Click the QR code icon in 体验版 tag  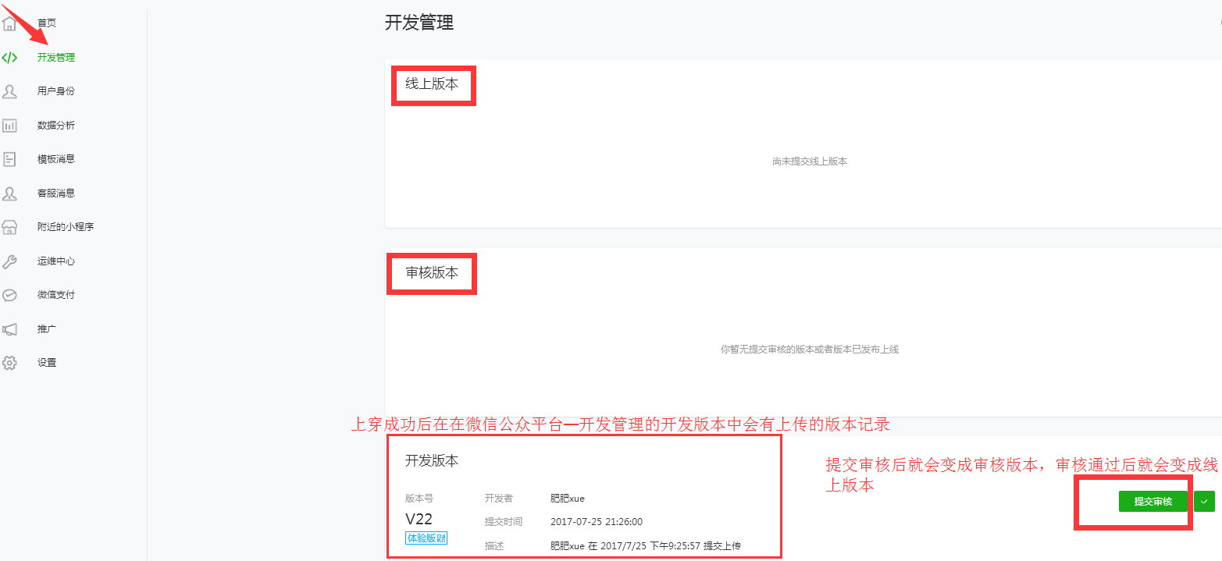(x=442, y=538)
